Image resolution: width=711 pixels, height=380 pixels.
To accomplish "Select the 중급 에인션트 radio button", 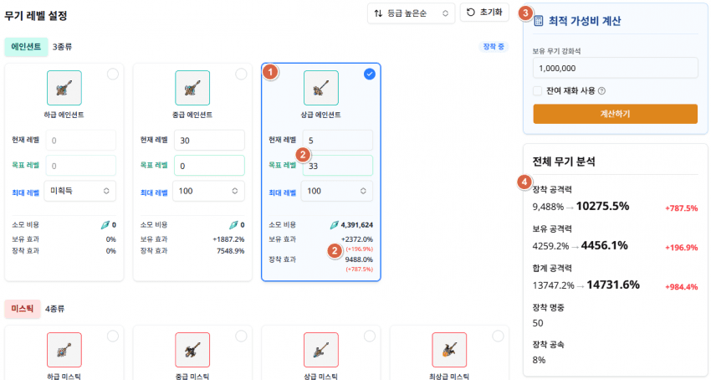I will (x=241, y=74).
